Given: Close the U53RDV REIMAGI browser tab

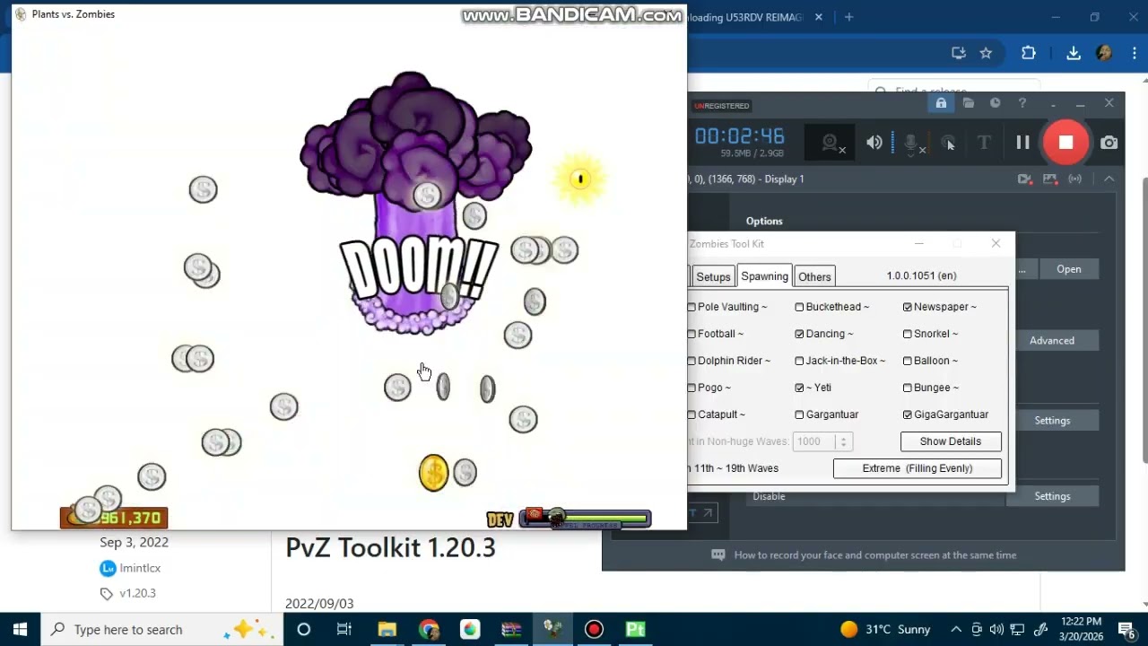Looking at the screenshot, I should coord(818,17).
